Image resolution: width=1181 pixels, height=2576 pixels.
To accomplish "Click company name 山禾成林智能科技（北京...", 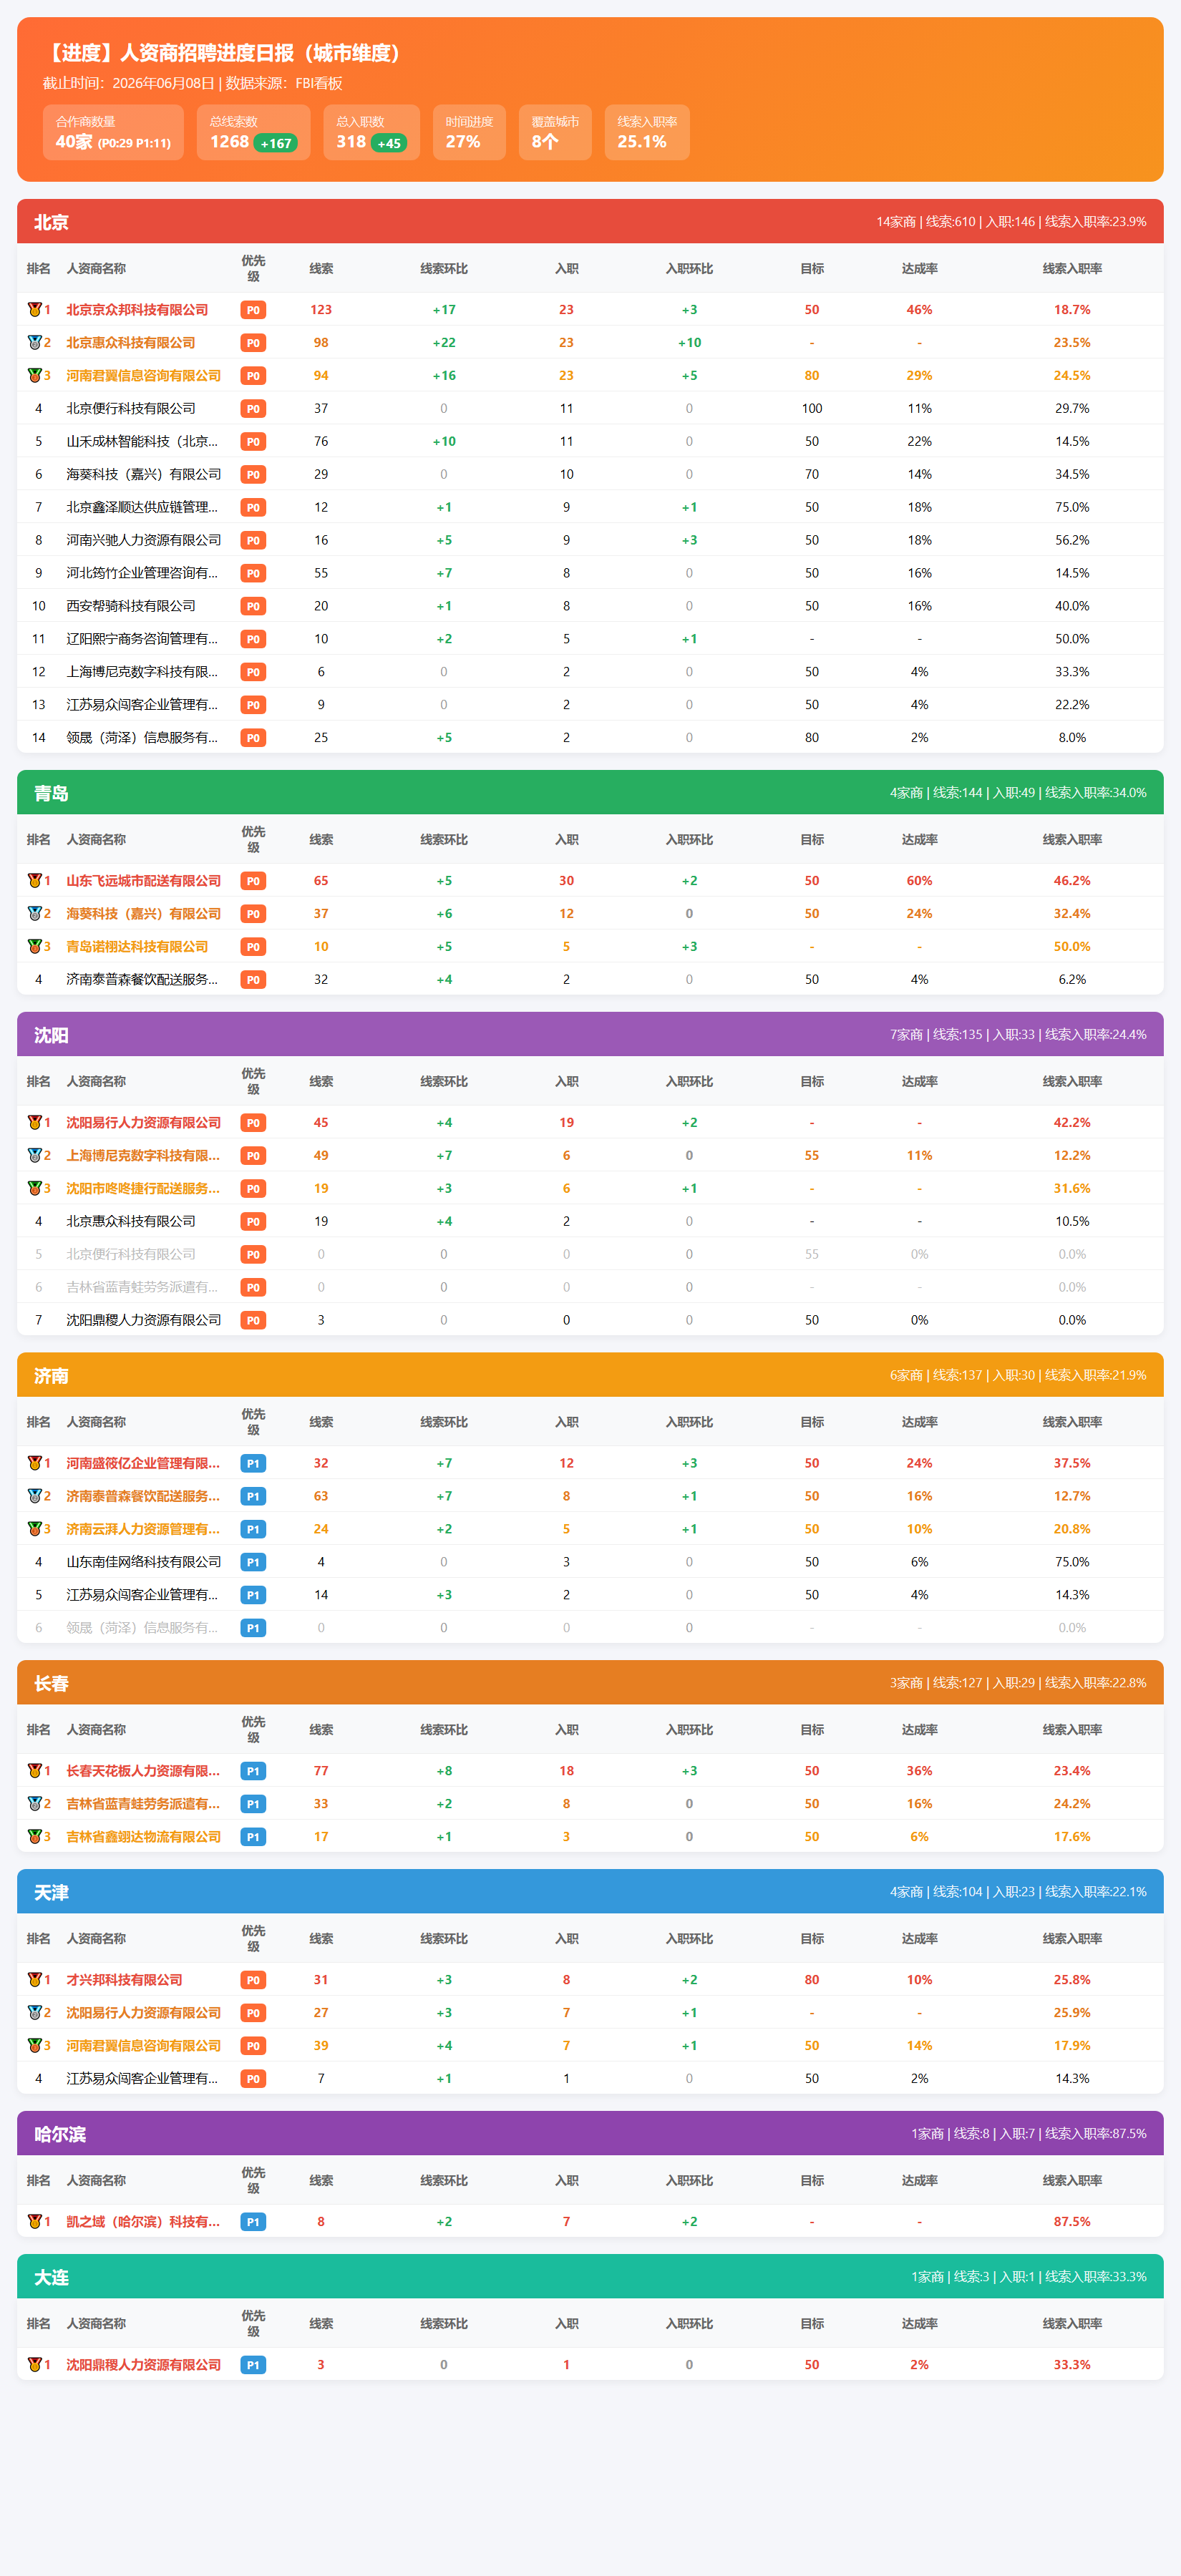I will pos(142,442).
